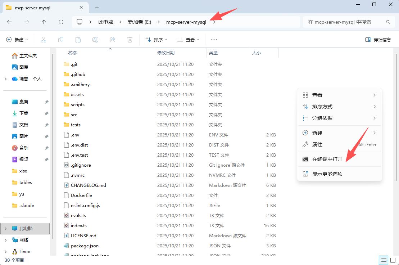Open the 查看 view dropdown
This screenshot has height=265, width=399.
188,40
